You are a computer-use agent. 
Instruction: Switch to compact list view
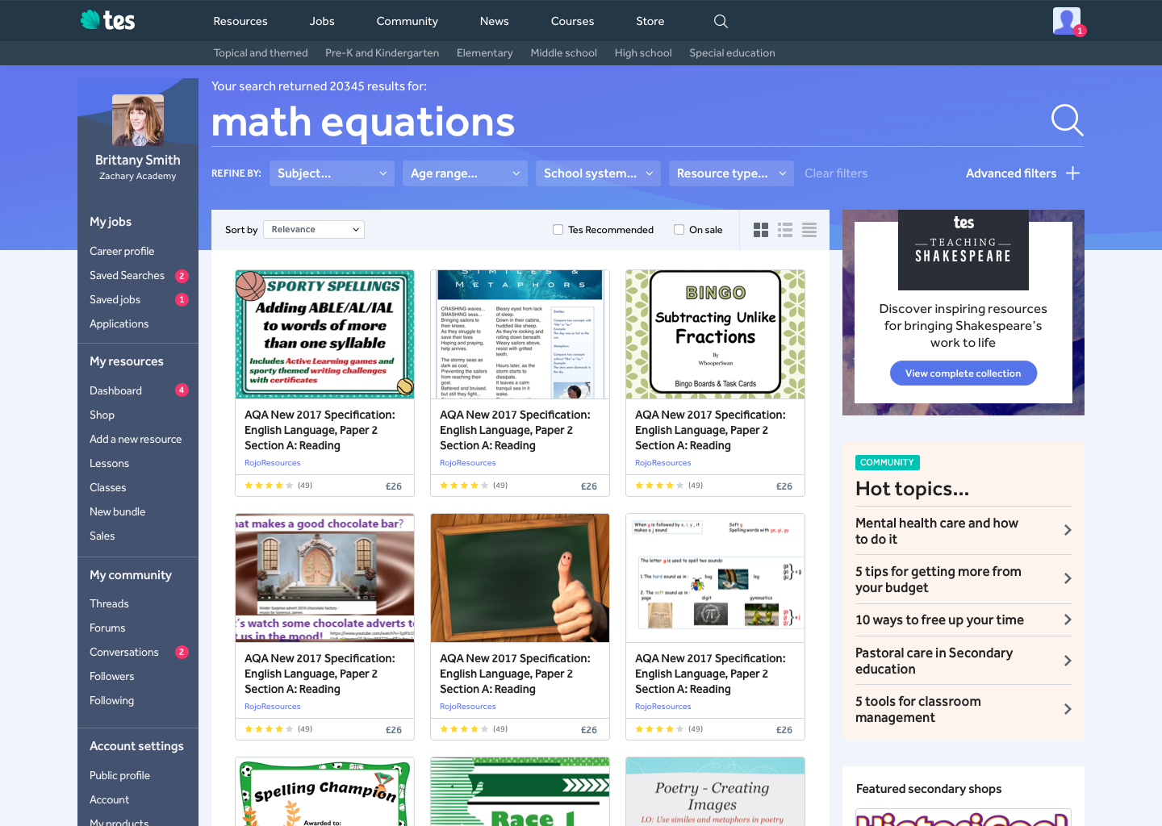(809, 230)
